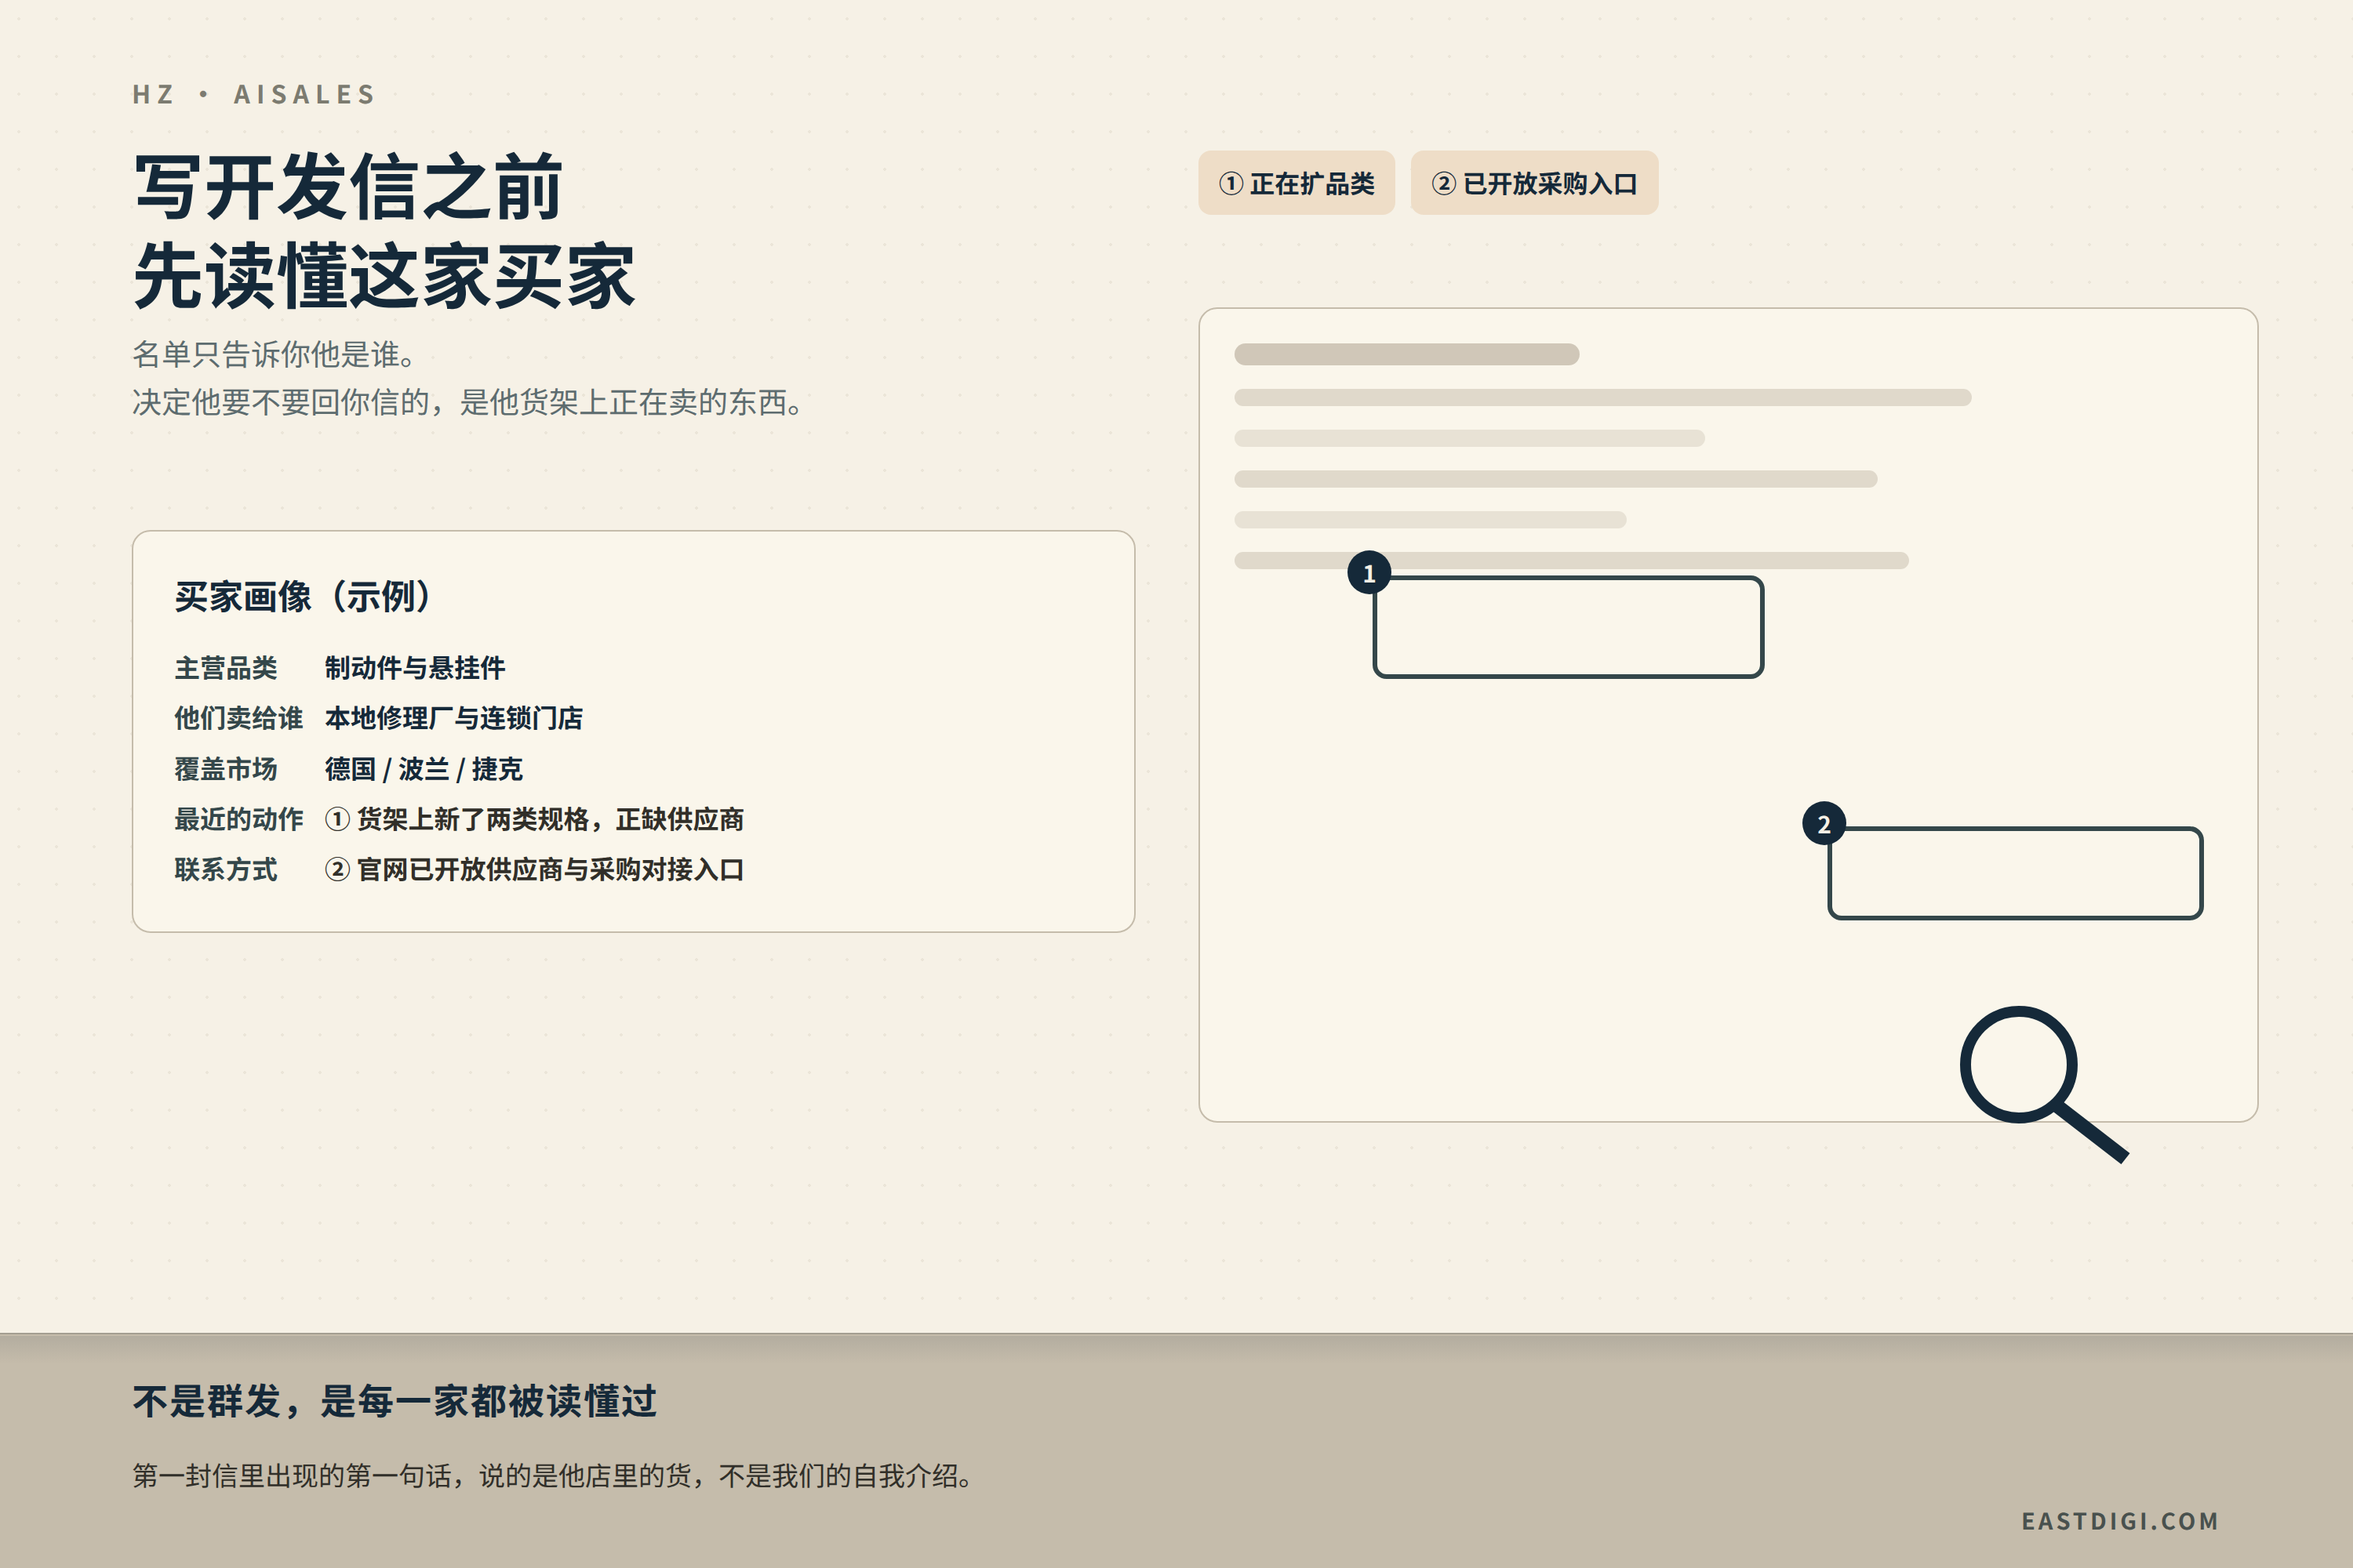
Task: Click the 覆盖市场 label
Action: point(226,769)
